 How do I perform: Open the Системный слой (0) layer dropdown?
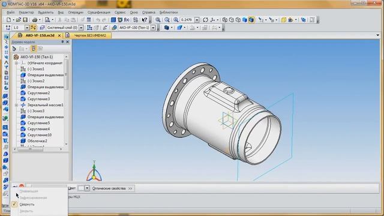click(81, 28)
